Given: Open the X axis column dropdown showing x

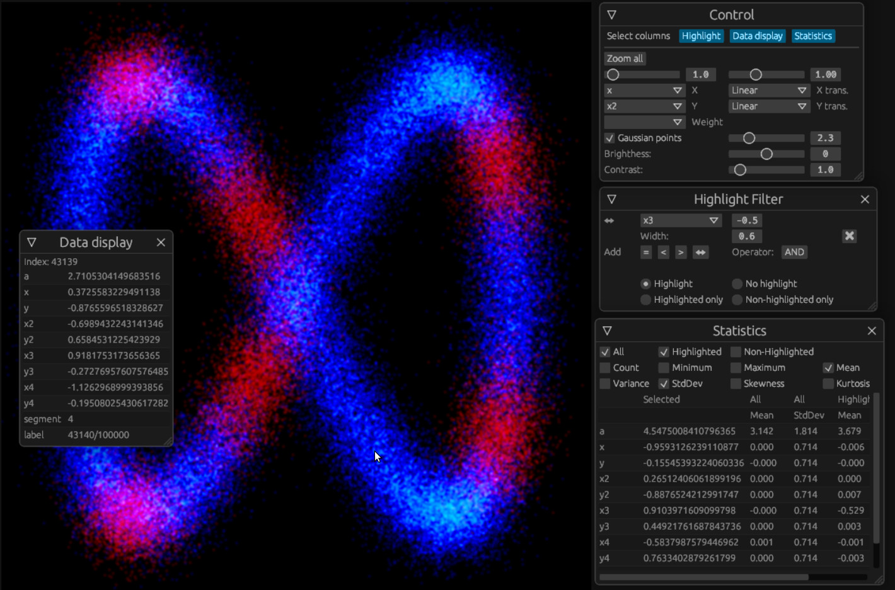Looking at the screenshot, I should tap(644, 90).
